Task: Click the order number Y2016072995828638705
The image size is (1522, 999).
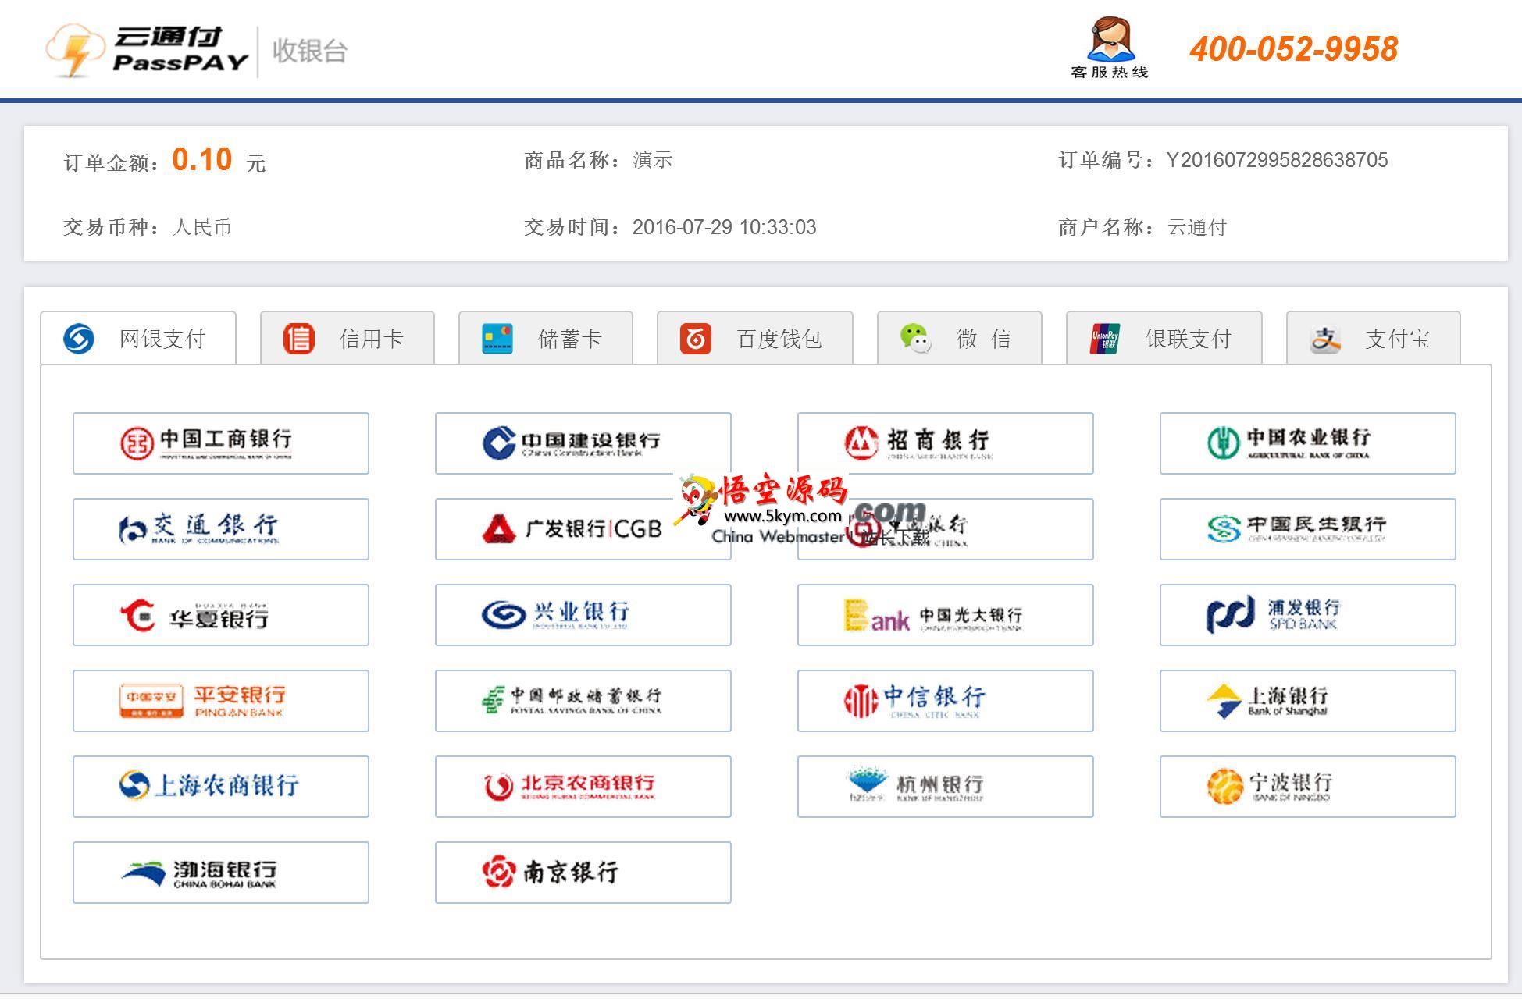Action: click(x=1277, y=160)
